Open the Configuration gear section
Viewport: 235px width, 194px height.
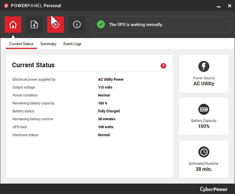coord(55,24)
